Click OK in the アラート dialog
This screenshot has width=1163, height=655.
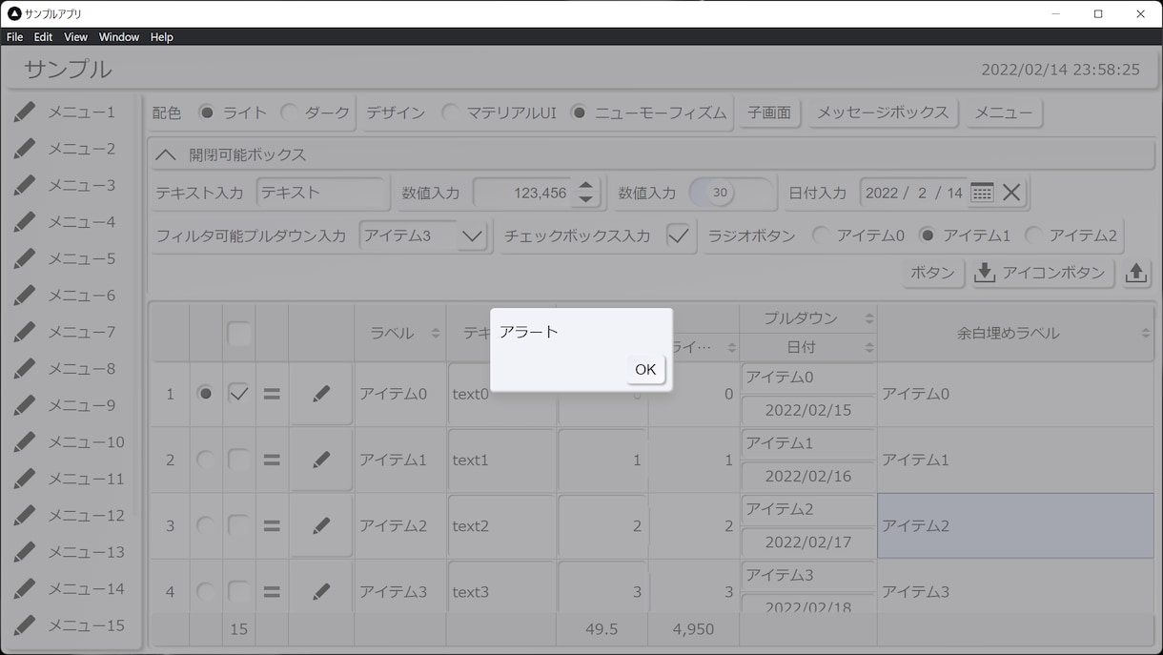click(645, 369)
